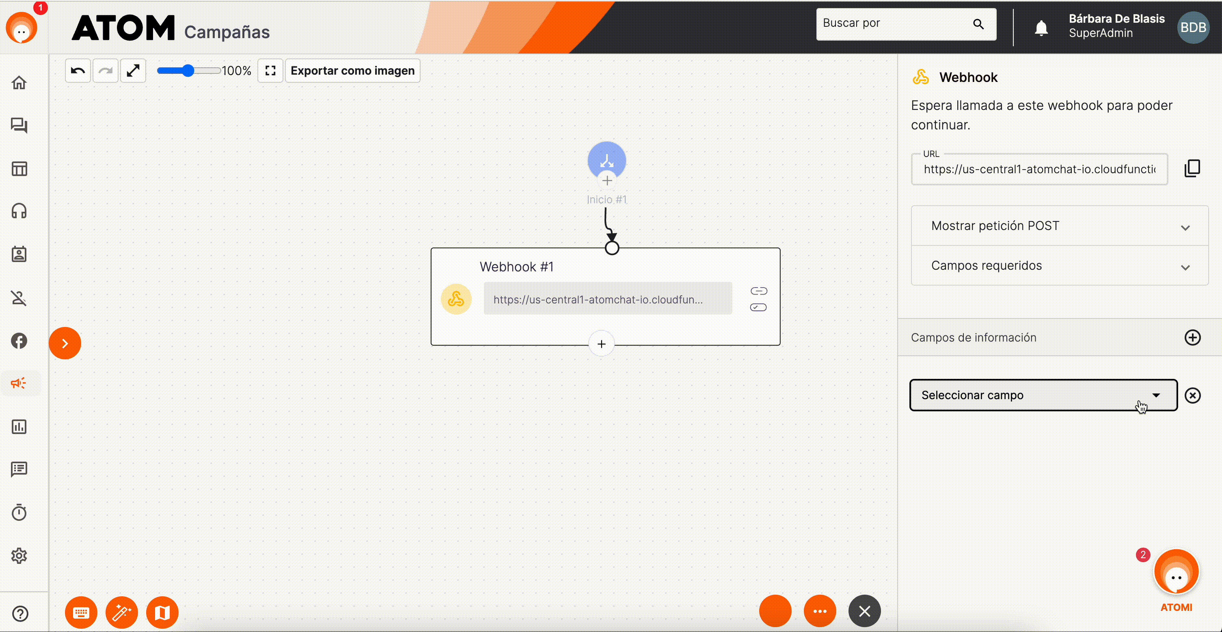Screen dimensions: 1222x632
Task: Click the remove field X button
Action: point(1193,395)
